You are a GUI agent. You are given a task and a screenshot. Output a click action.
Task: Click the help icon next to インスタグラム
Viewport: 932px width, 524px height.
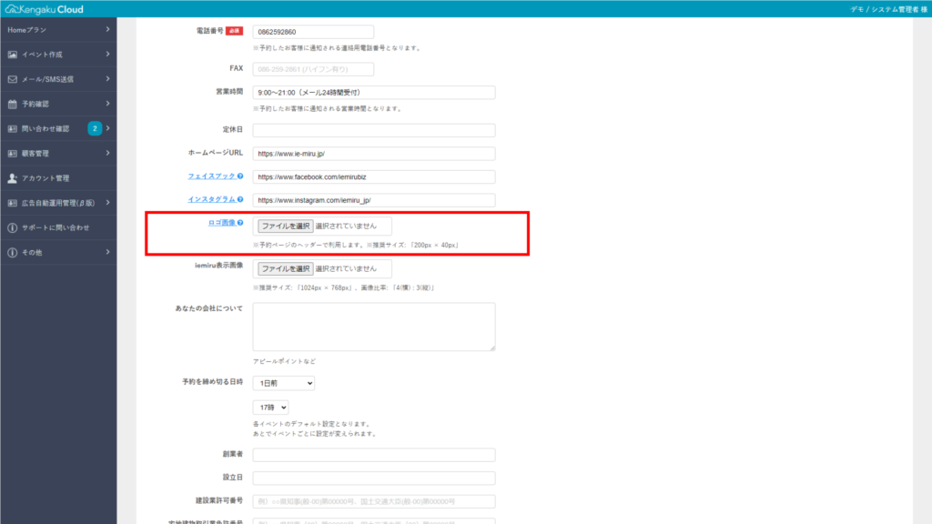coord(240,199)
